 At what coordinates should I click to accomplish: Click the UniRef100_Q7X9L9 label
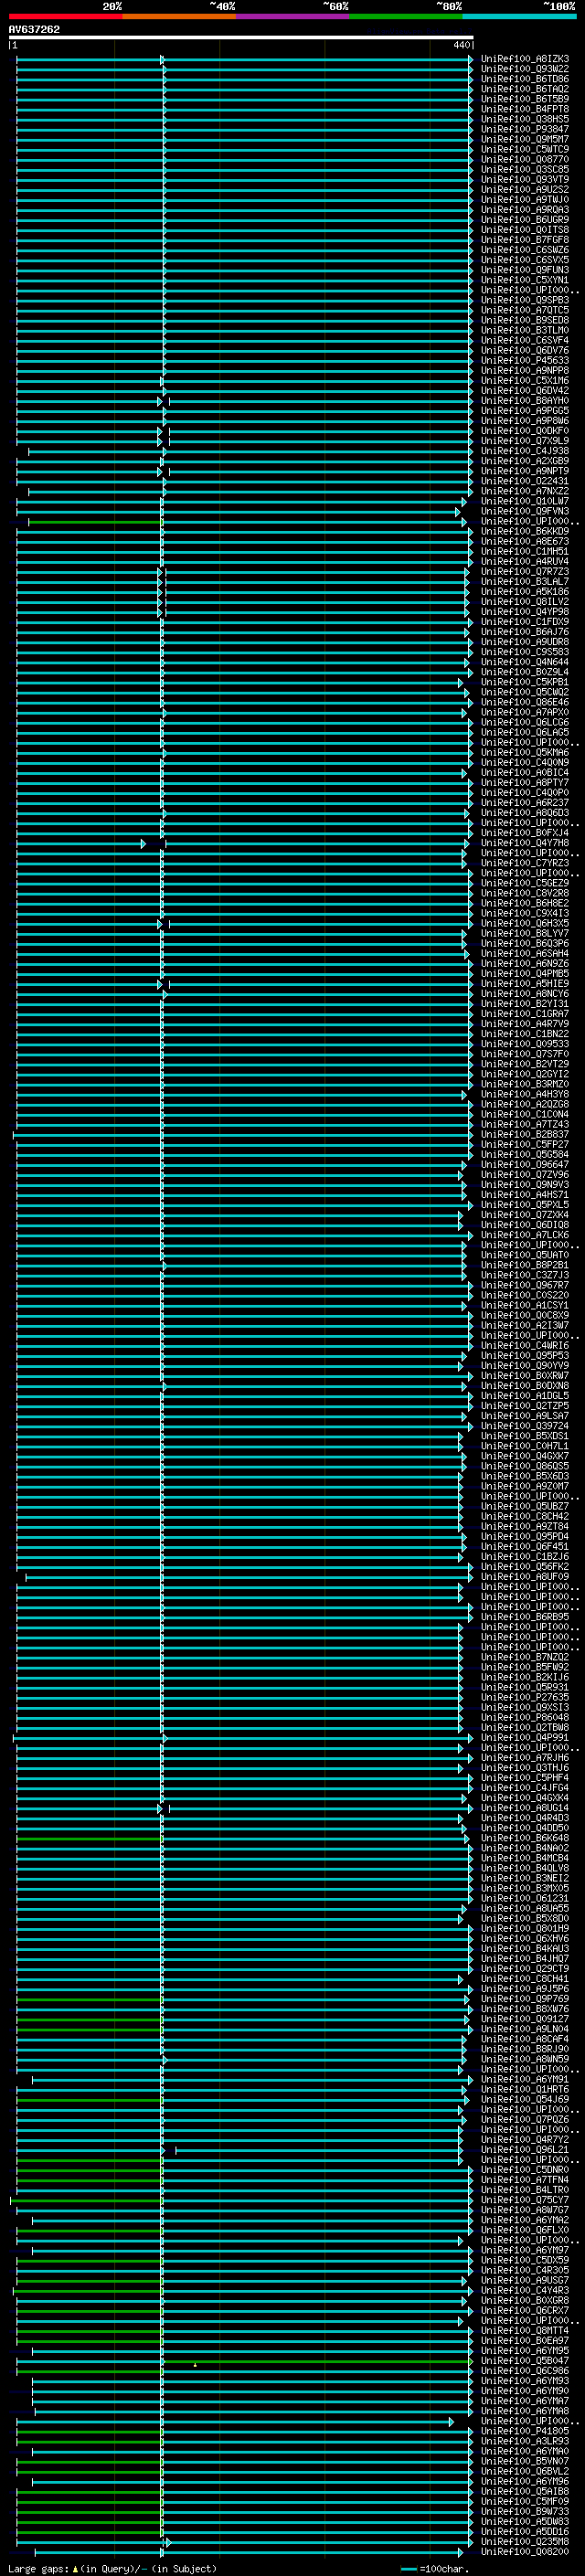coord(525,441)
